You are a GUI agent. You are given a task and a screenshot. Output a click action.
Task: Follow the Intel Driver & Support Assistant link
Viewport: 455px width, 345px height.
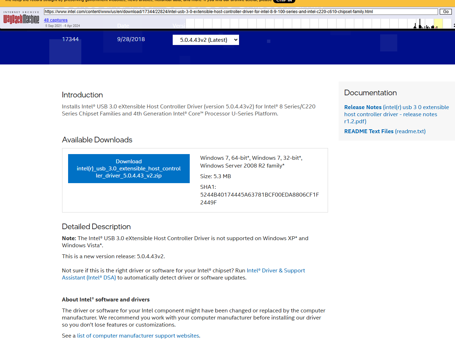click(x=183, y=274)
